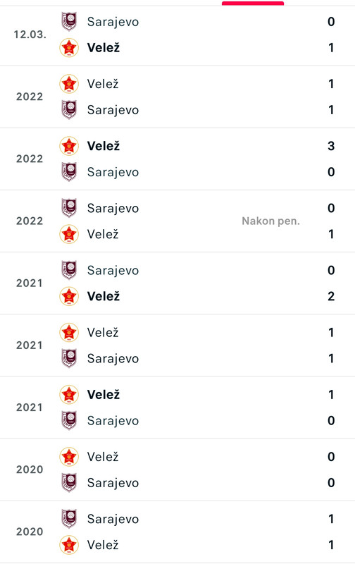355x564 pixels.
Task: Open the 12.03. match date
Action: 30,35
